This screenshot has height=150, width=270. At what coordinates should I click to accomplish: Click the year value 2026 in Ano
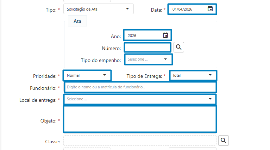tap(132, 36)
